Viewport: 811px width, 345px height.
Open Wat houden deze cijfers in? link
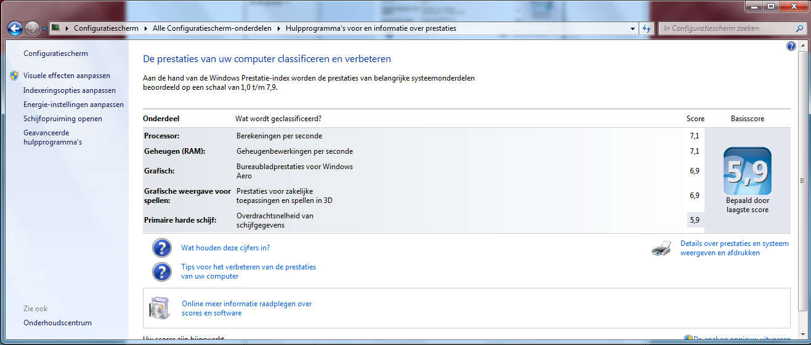(x=225, y=248)
